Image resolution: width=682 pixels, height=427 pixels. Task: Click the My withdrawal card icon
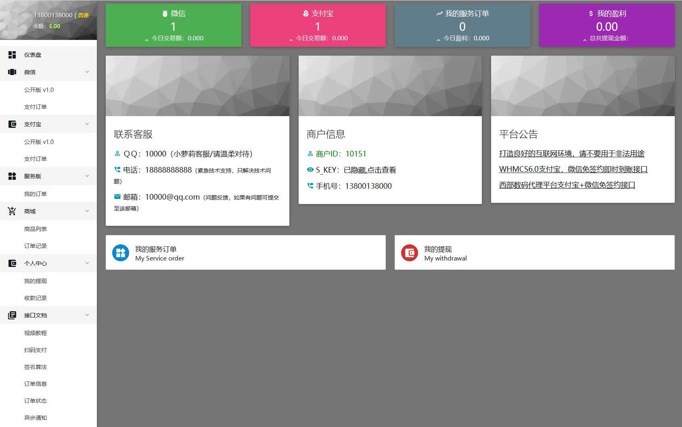409,252
